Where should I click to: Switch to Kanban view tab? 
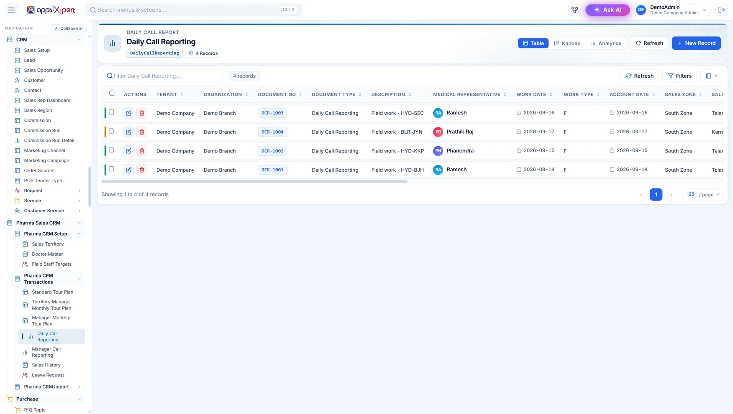[567, 43]
